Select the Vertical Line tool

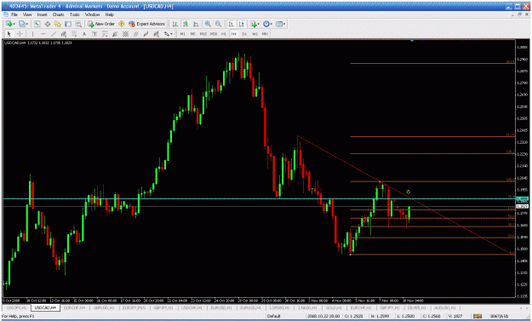[x=32, y=34]
